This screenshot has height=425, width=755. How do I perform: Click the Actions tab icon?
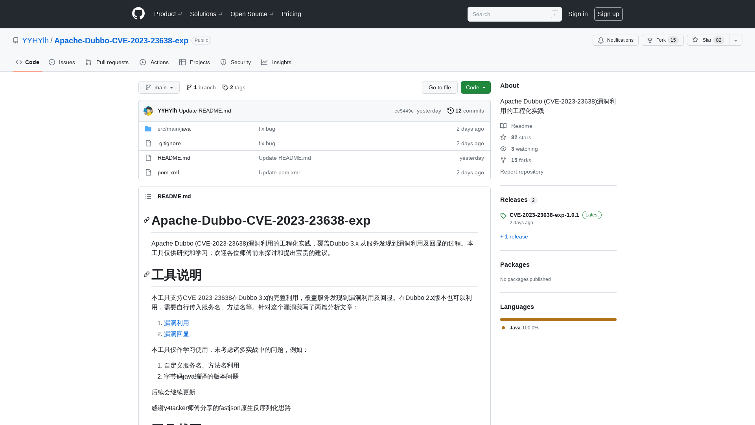click(143, 62)
